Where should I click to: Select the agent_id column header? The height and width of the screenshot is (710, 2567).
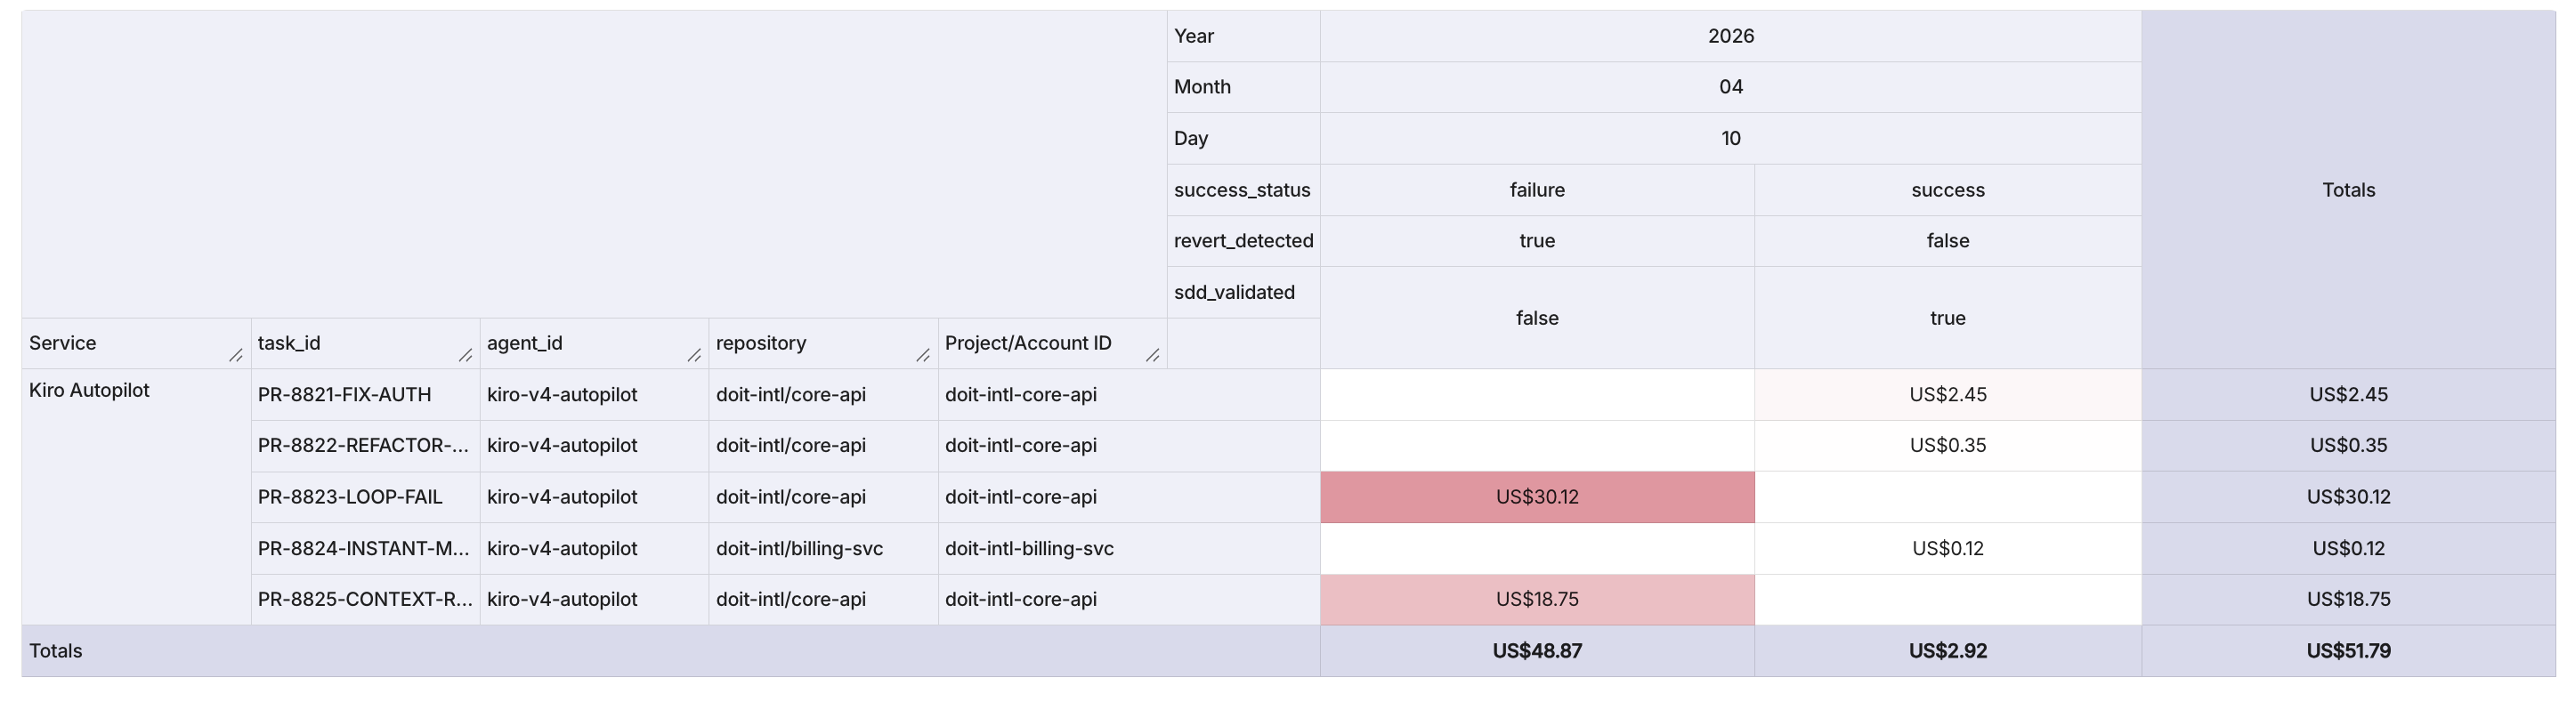595,343
